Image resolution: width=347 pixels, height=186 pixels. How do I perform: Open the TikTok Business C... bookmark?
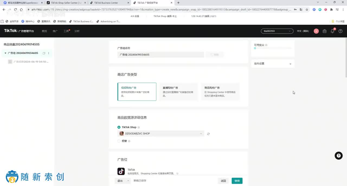point(81,21)
